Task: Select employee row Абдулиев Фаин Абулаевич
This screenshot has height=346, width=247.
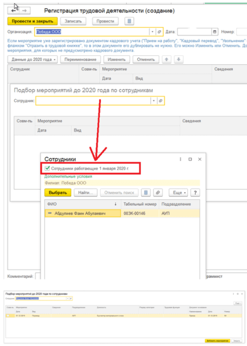Action: 122,213
